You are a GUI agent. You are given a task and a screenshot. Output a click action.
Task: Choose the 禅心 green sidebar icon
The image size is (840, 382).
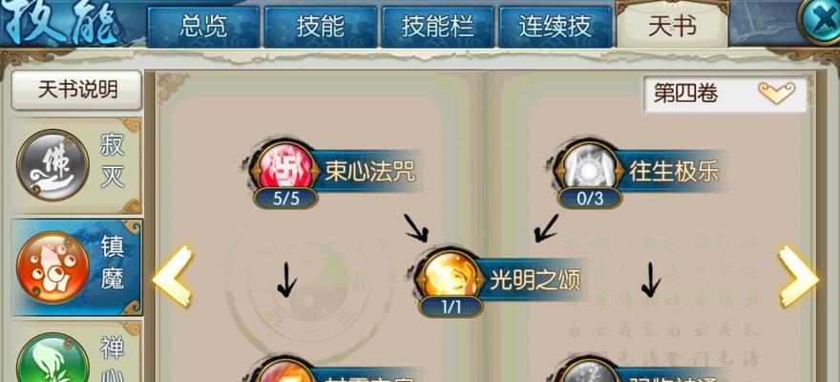coord(52,360)
